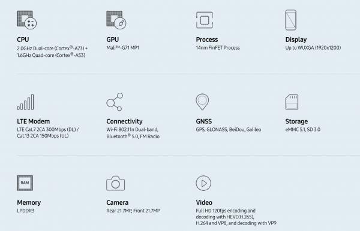Click the CPU chip calculator icon
This screenshot has height=231, width=360.
coord(26,20)
